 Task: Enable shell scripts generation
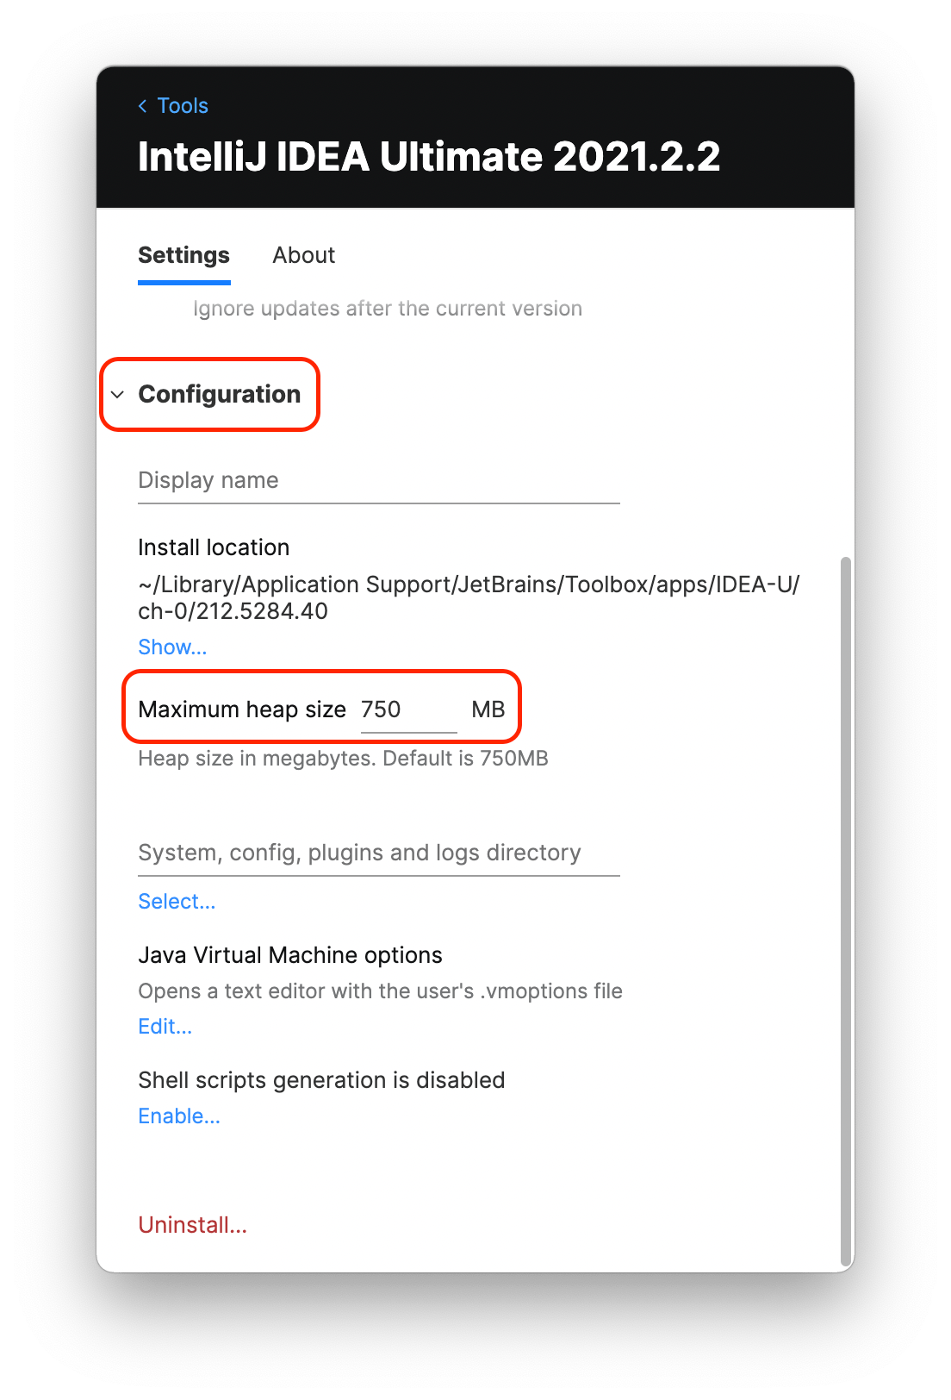coord(178,1116)
